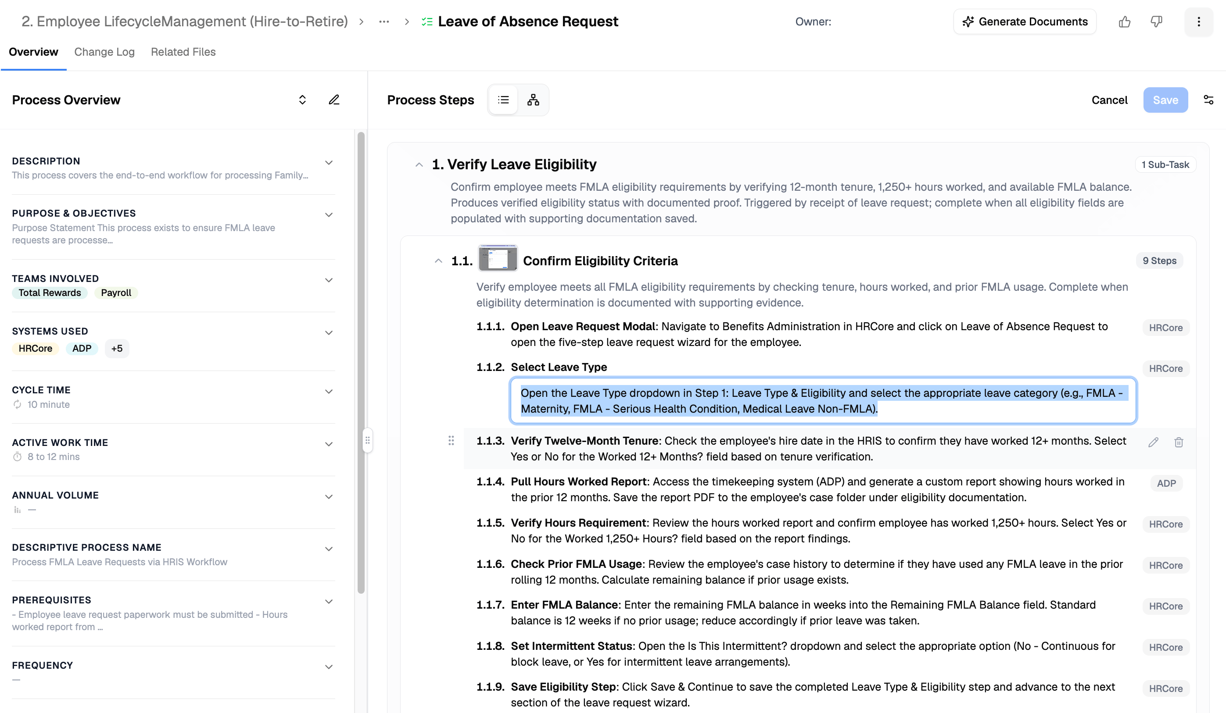Image resolution: width=1226 pixels, height=713 pixels.
Task: Click the thumbs down icon
Action: 1156,21
